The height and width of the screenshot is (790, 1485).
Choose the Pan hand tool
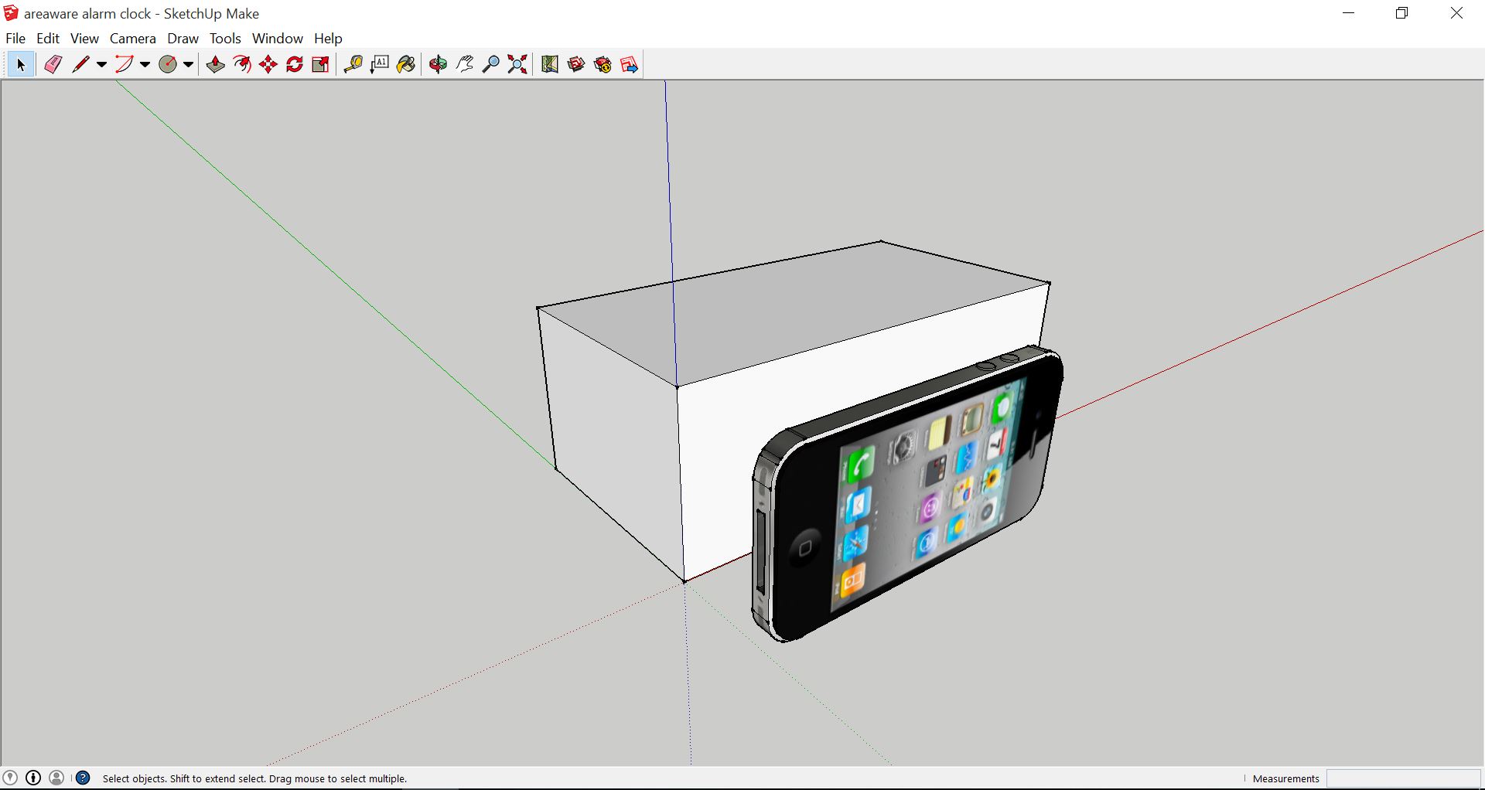(x=465, y=65)
